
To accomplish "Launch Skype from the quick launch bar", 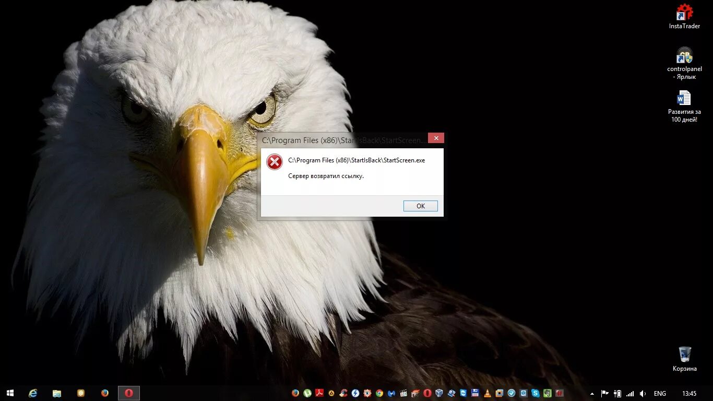I will 536,393.
